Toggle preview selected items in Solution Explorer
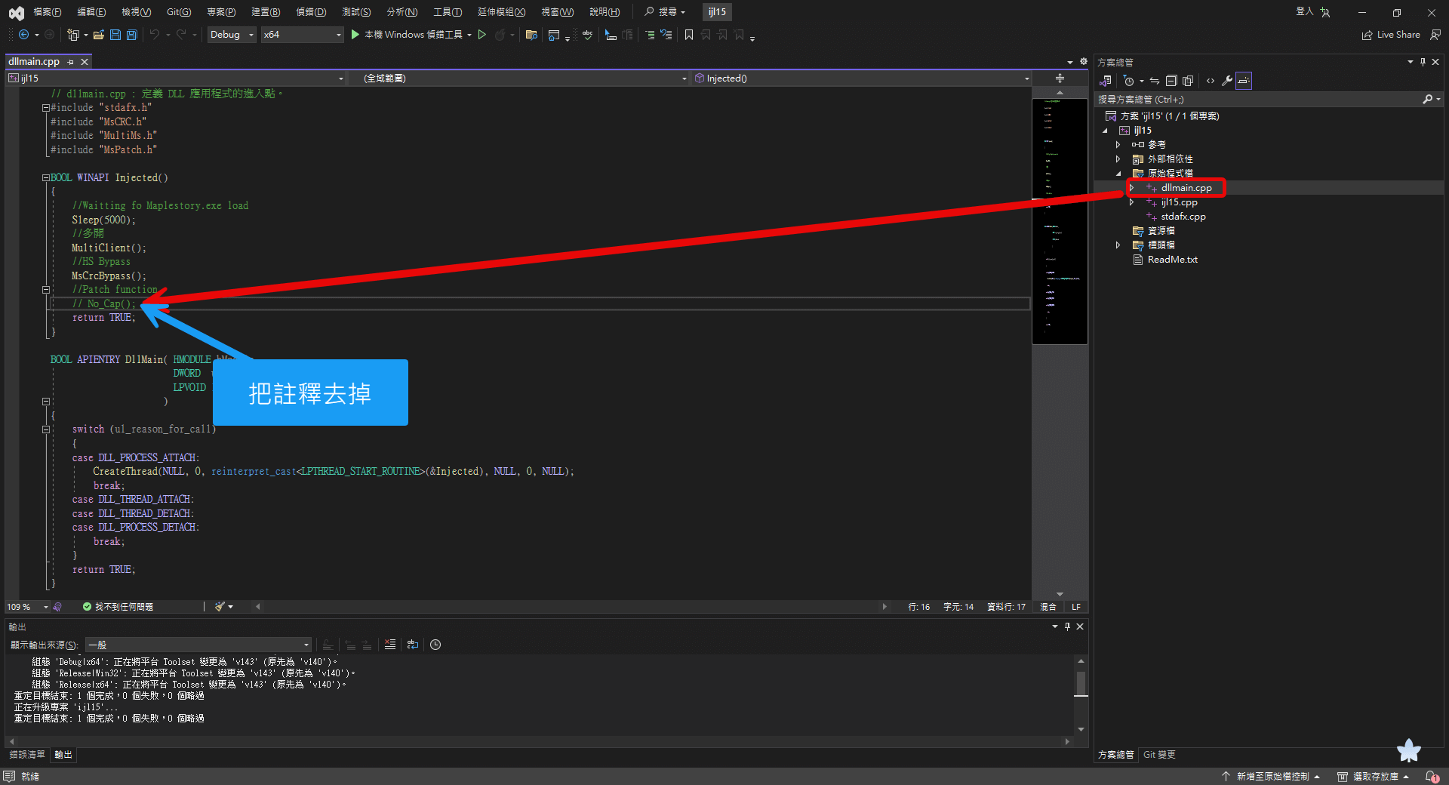Image resolution: width=1449 pixels, height=785 pixels. [1244, 81]
